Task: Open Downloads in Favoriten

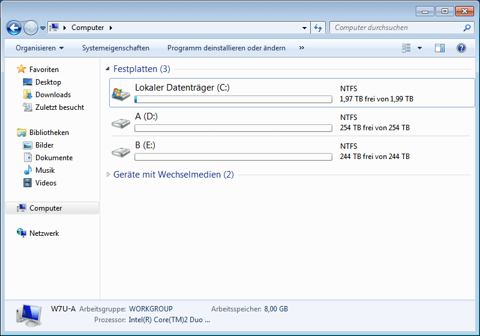Action: click(x=53, y=95)
